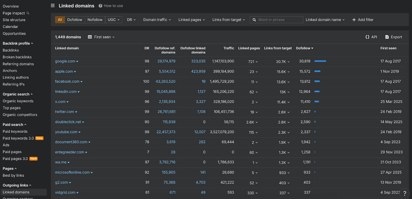Image resolution: width=412 pixels, height=199 pixels.
Task: Open the facebook.com linked domain link
Action: [67, 81]
